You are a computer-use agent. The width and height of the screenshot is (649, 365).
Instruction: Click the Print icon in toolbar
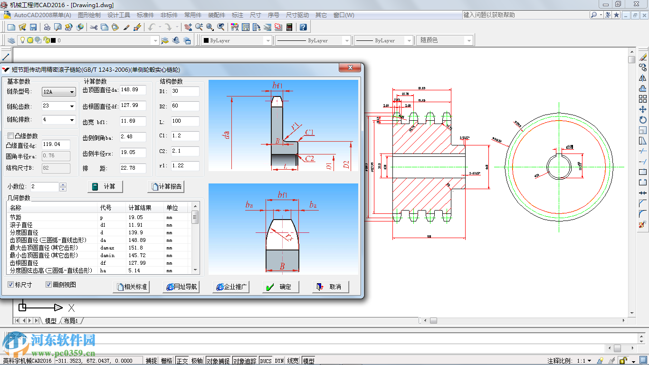[x=47, y=27]
